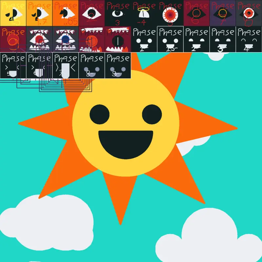Select red-text Phase 3 with white eye
Screen dimensions: 262x262
point(118,13)
